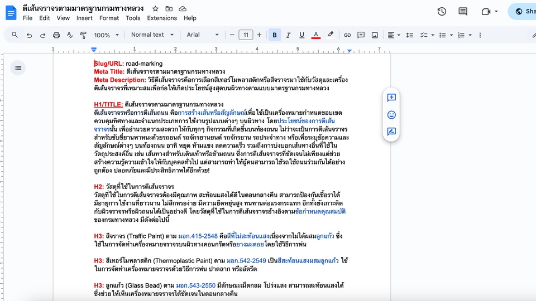The width and height of the screenshot is (536, 301).
Task: Increase the font size
Action: pyautogui.click(x=259, y=35)
